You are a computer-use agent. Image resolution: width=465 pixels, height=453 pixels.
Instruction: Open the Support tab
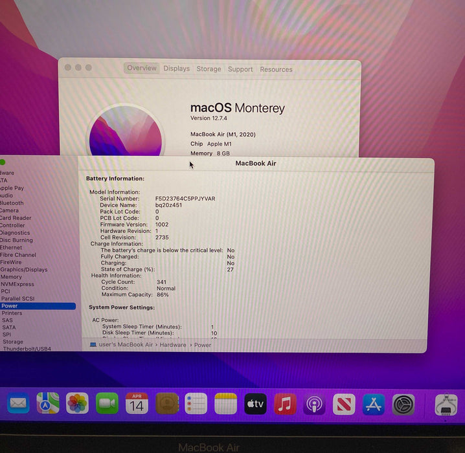point(240,69)
